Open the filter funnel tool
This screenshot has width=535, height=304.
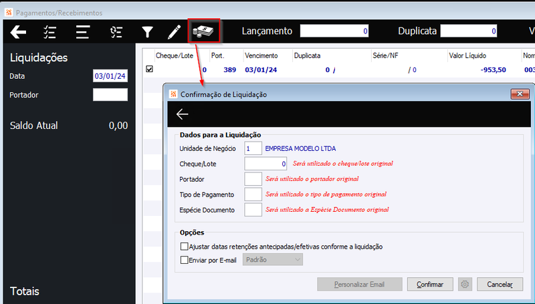pyautogui.click(x=147, y=32)
